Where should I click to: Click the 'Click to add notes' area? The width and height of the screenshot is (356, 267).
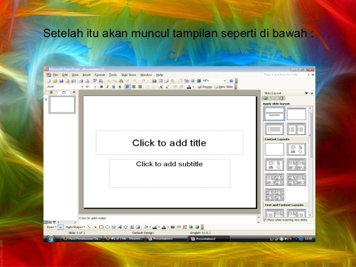coord(168,219)
